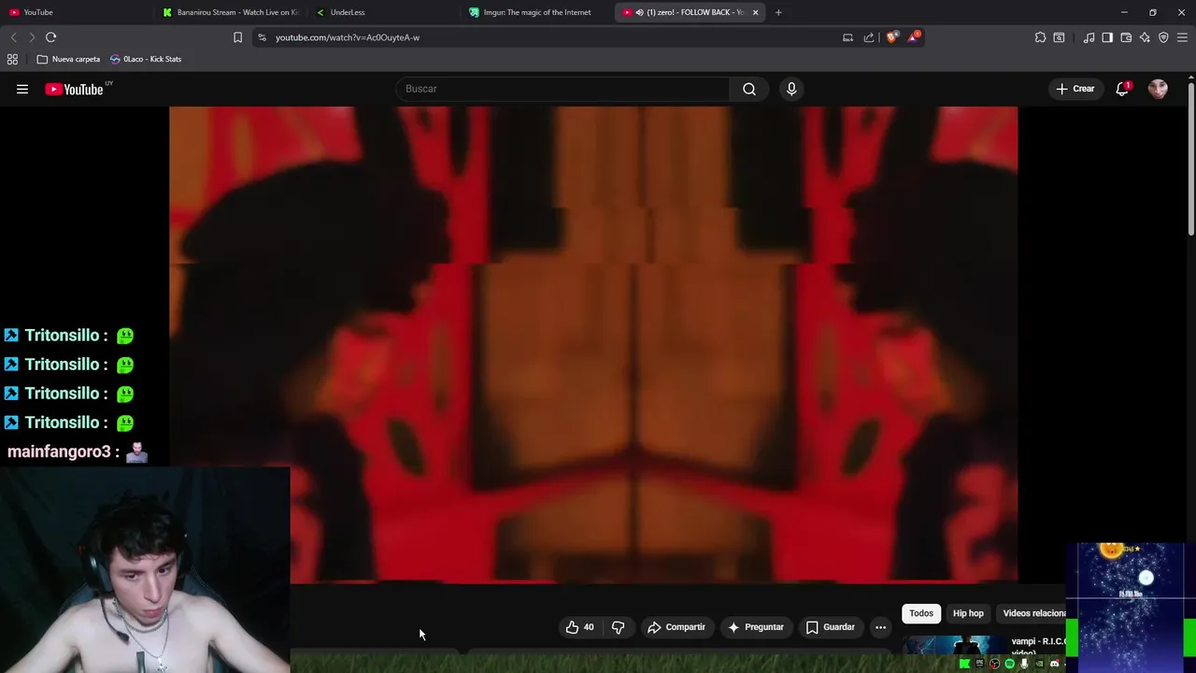Select the Todos filter chip
Viewport: 1196px width, 673px height.
pyautogui.click(x=921, y=613)
